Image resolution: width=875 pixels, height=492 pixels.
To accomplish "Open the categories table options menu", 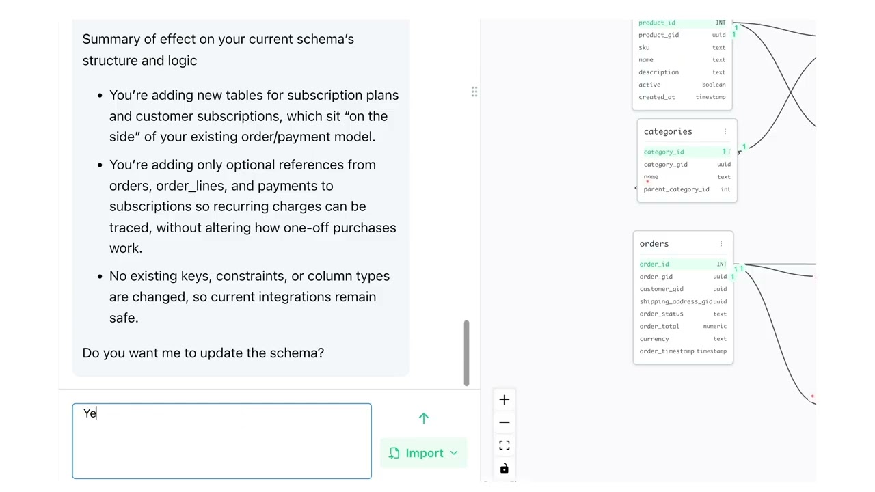I will coord(725,131).
